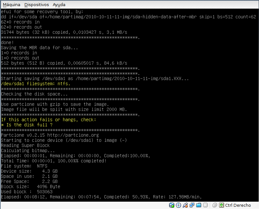Open the Dispositivos menu
259x209 pixels.
pos(36,5)
